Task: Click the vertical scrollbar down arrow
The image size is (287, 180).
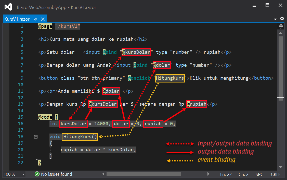Action: click(x=281, y=167)
